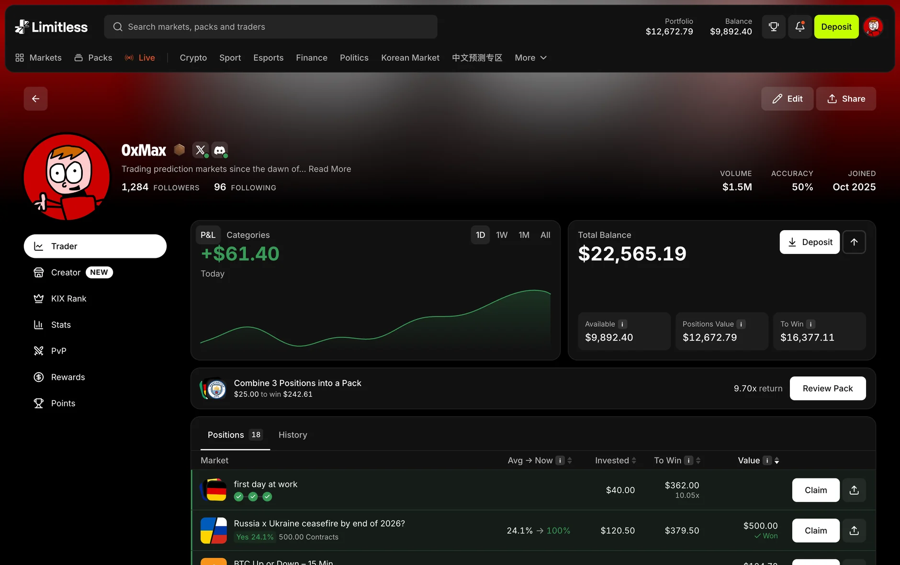Open the Positions tab
The height and width of the screenshot is (565, 900).
tap(235, 435)
